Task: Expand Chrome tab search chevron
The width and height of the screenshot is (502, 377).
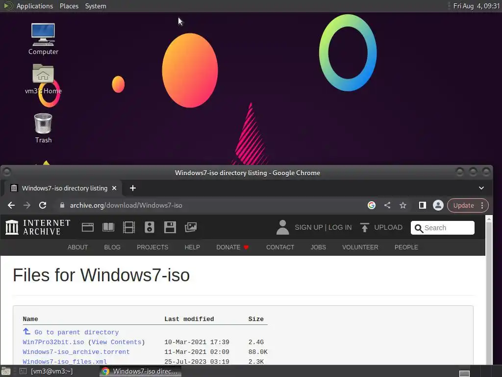Action: tap(481, 188)
